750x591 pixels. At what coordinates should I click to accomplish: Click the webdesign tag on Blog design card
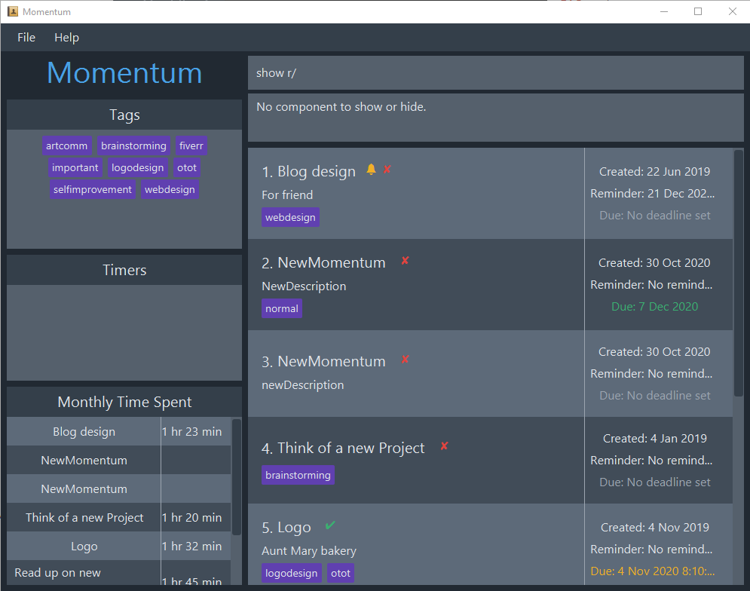[290, 217]
